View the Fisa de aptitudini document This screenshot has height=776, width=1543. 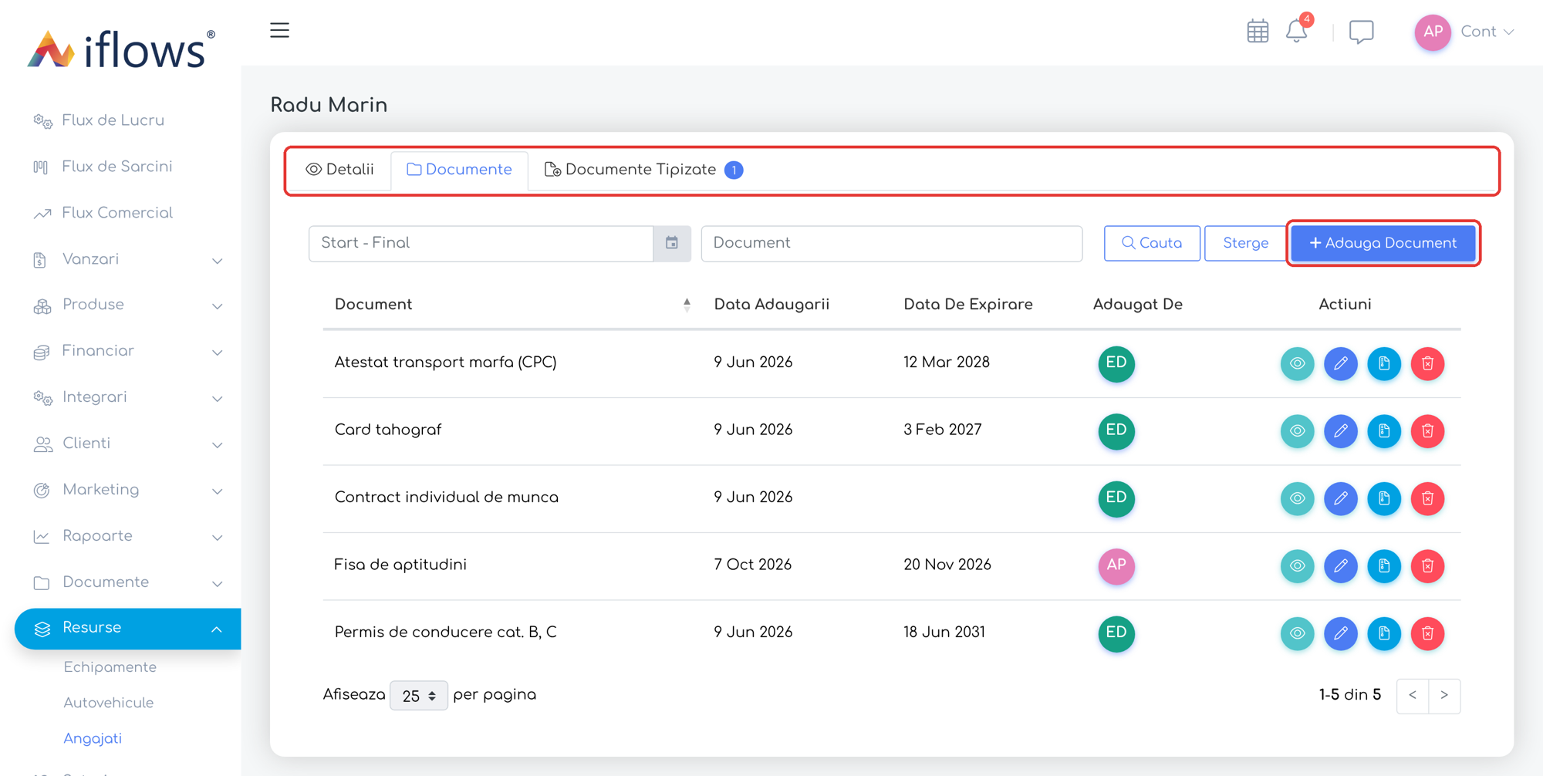point(1298,565)
